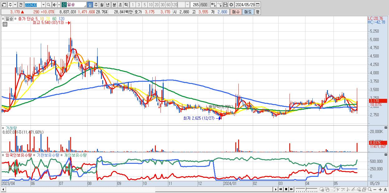Screen dimensions: 389x193
Task: Click the top-left window layout icon
Action: point(4,5)
